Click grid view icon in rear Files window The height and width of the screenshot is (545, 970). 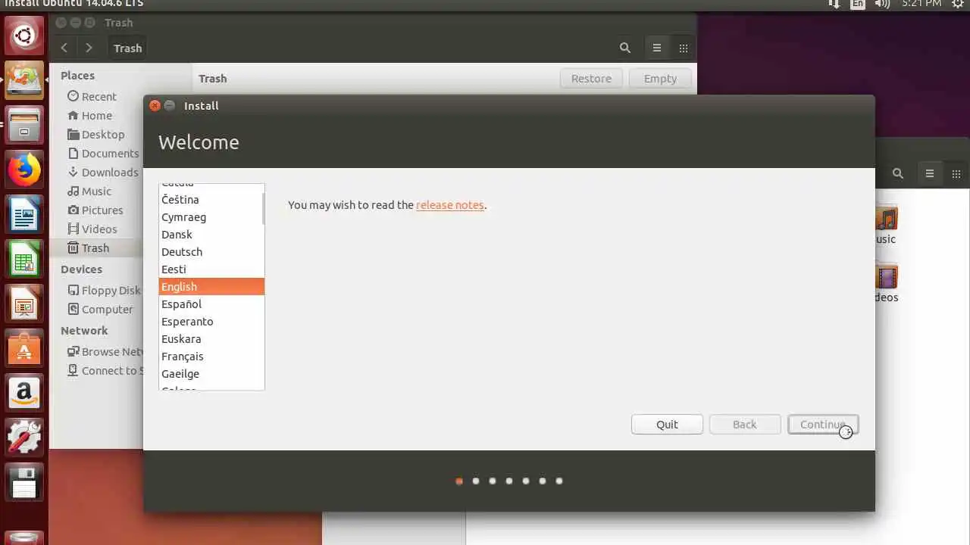[956, 173]
